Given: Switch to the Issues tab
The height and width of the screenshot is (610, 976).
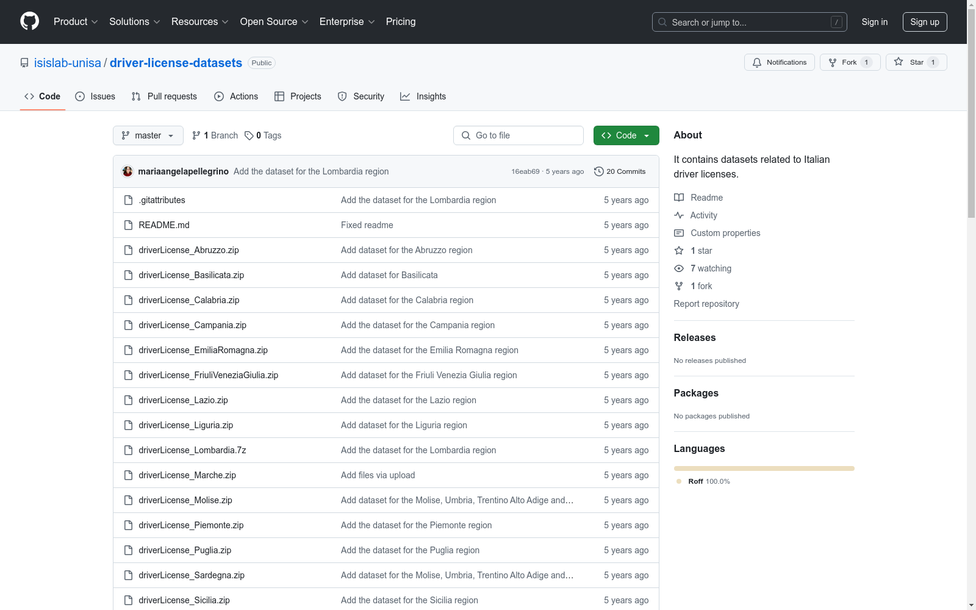Looking at the screenshot, I should pos(95,96).
